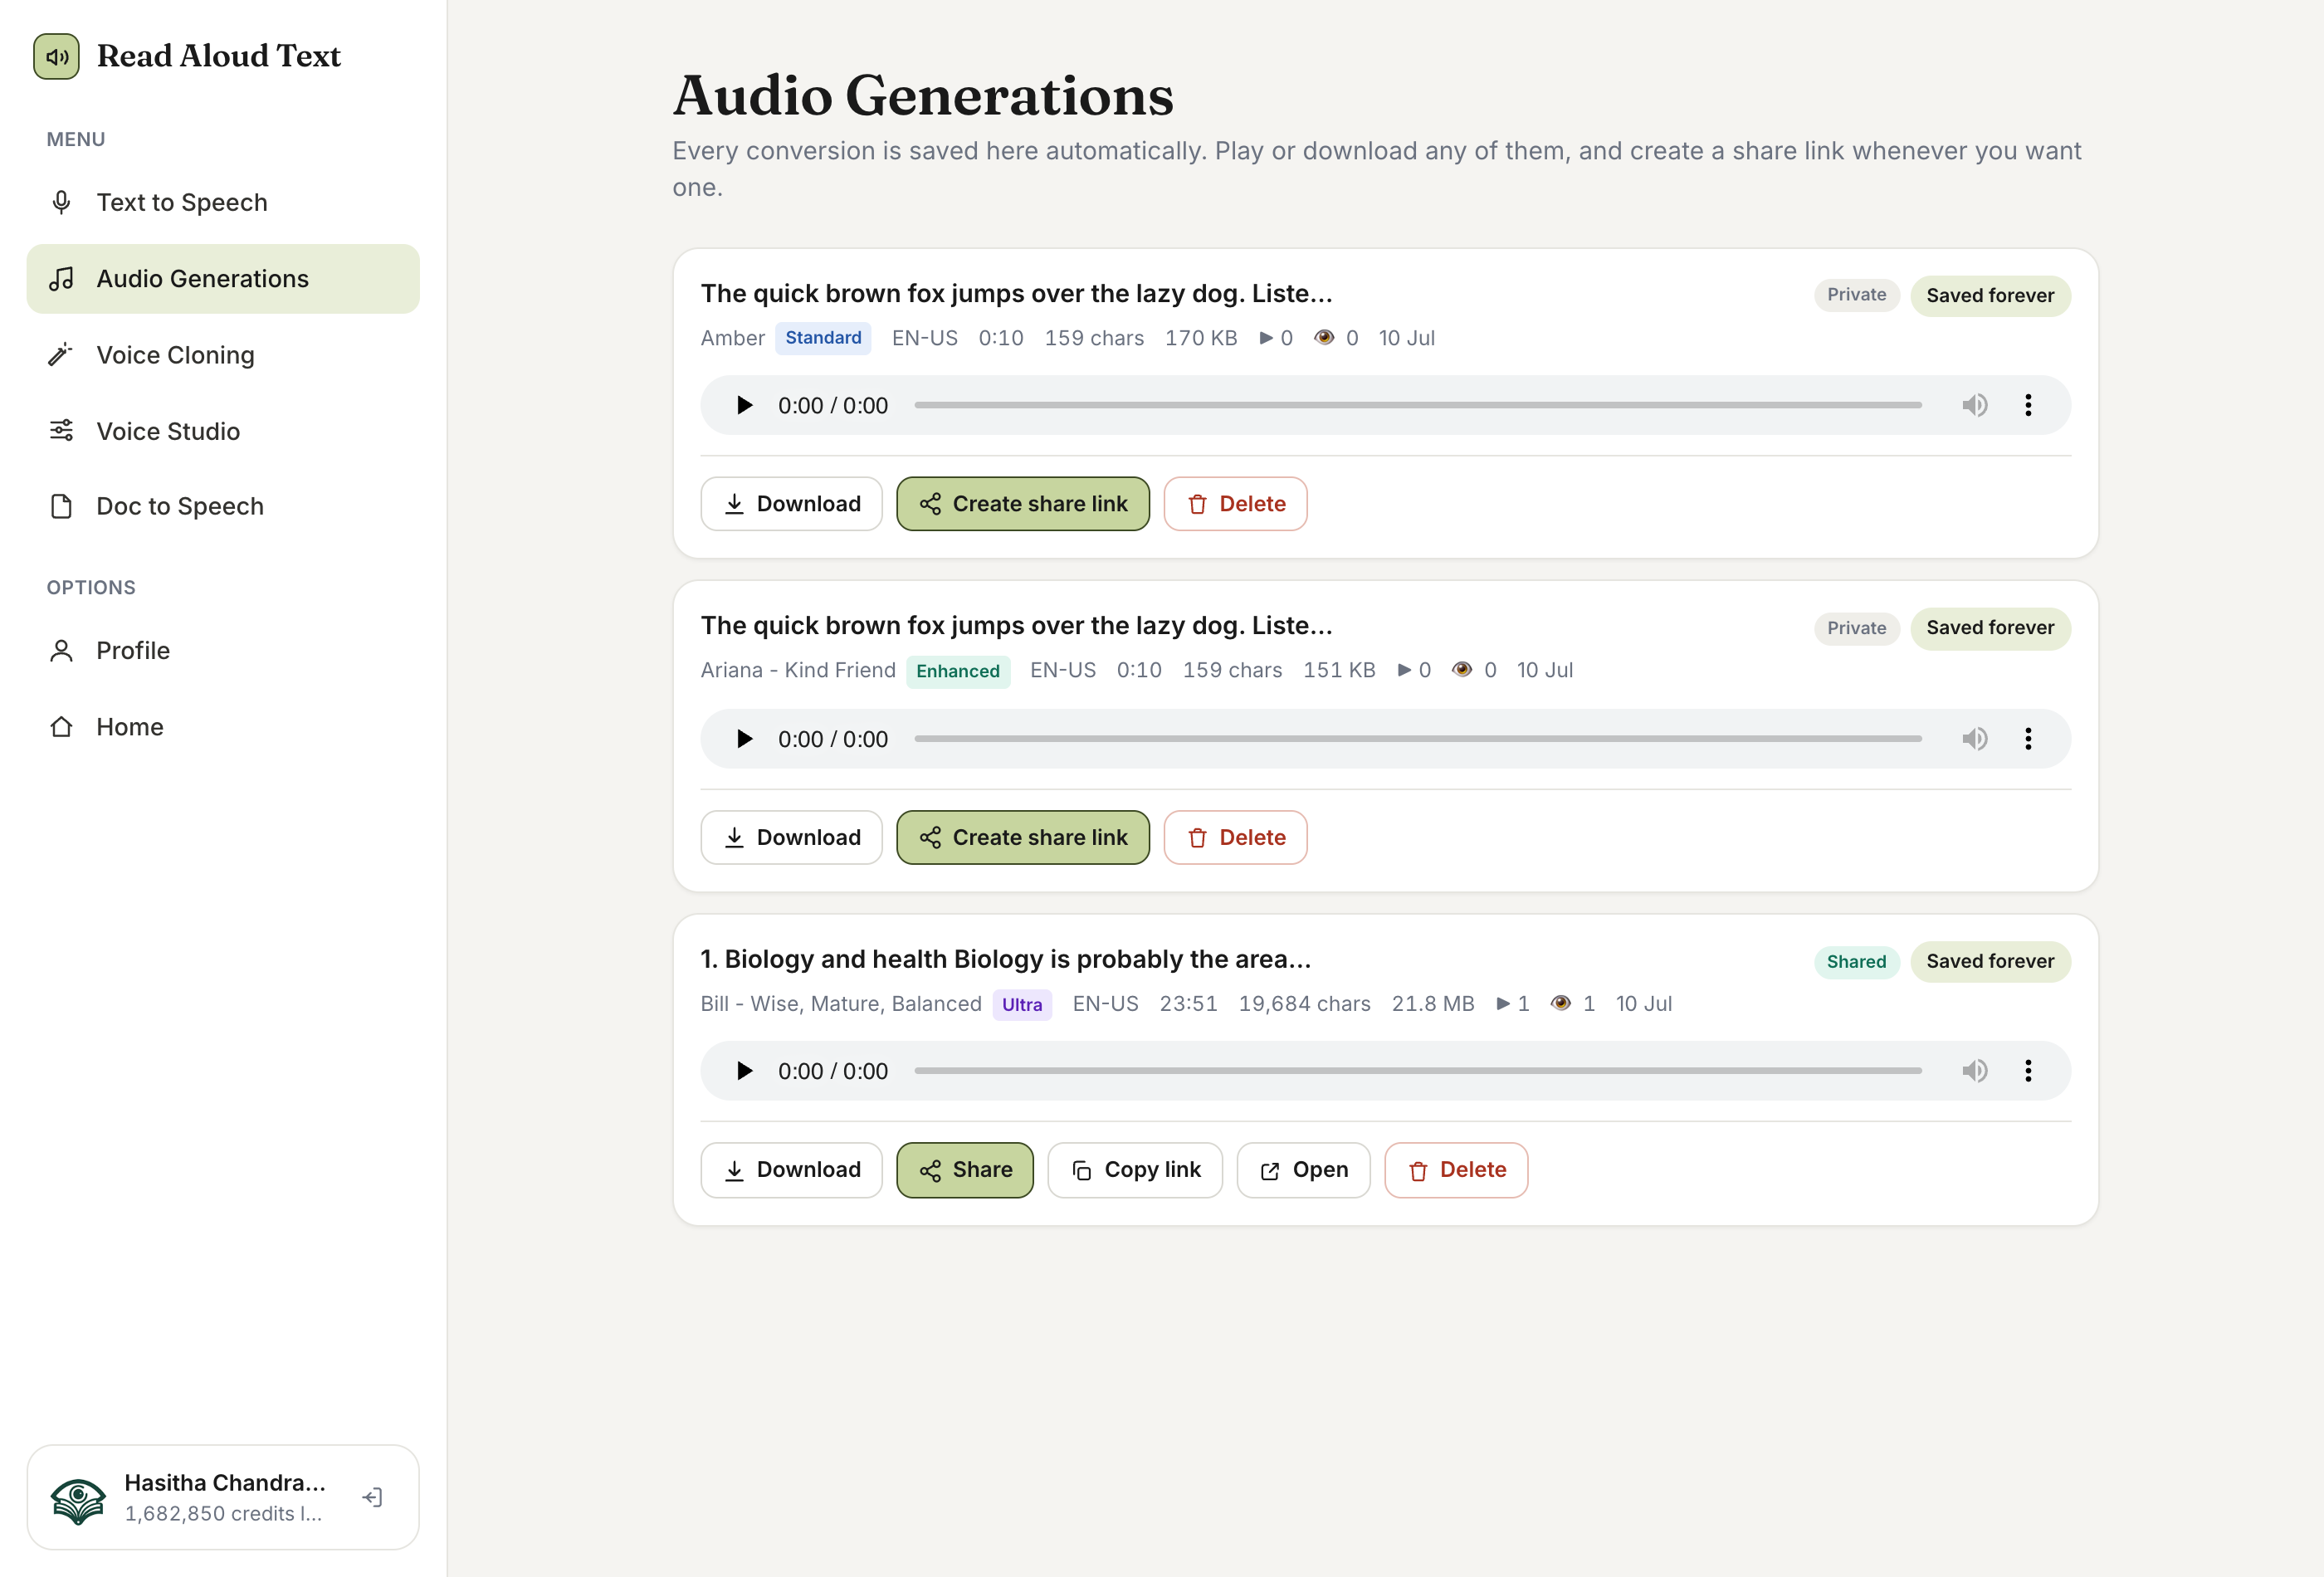The image size is (2324, 1577).
Task: Click the 21.8 MB file size
Action: pos(1433,1004)
